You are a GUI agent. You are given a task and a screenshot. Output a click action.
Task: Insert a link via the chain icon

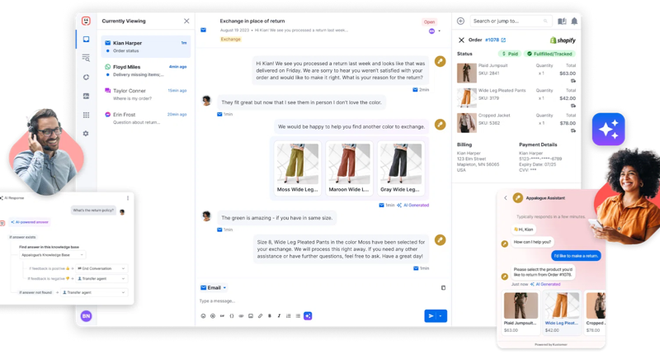[241, 316]
